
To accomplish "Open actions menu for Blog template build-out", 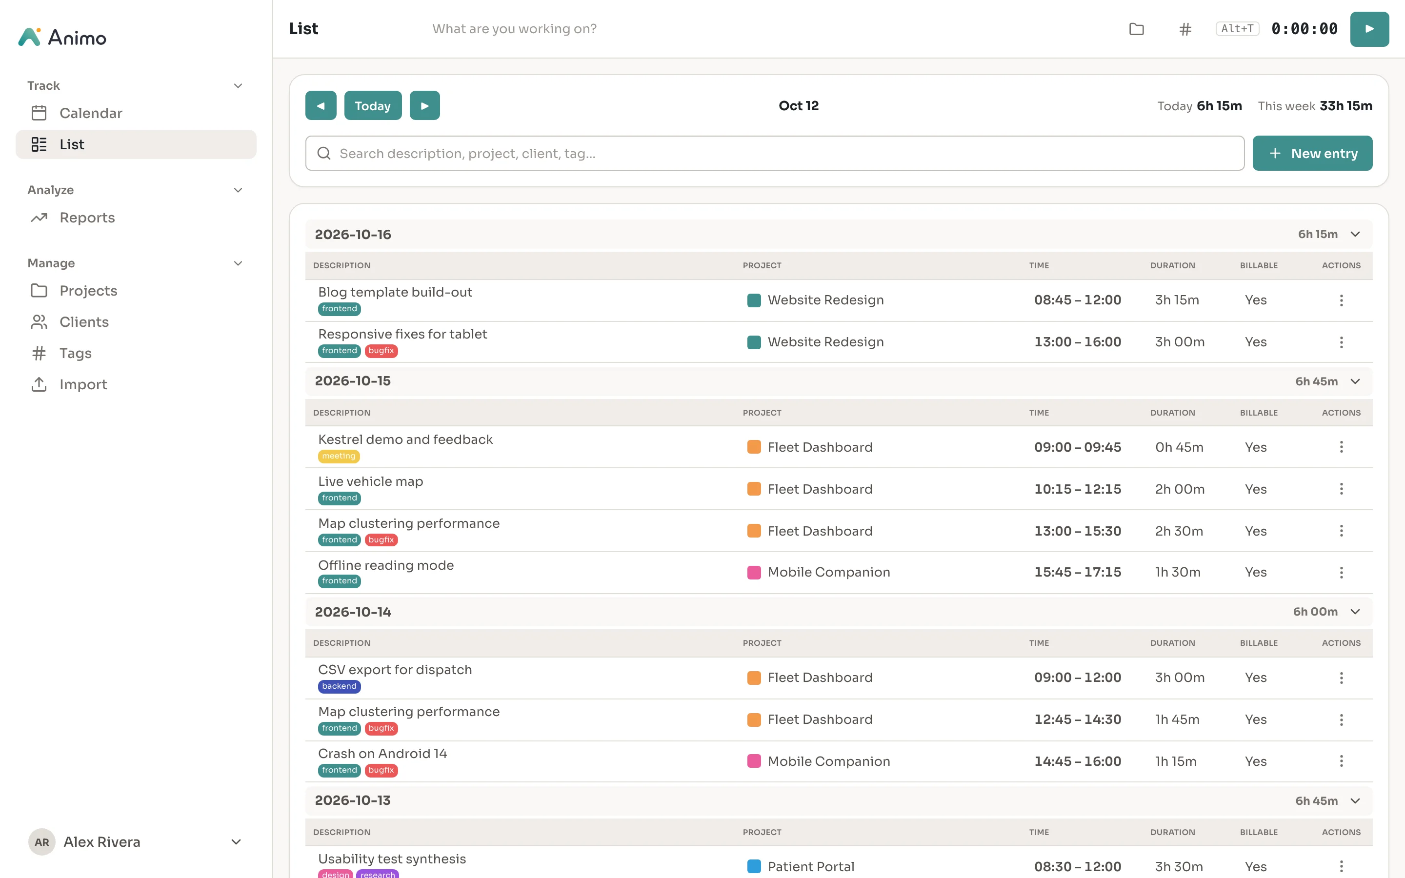I will [x=1341, y=300].
